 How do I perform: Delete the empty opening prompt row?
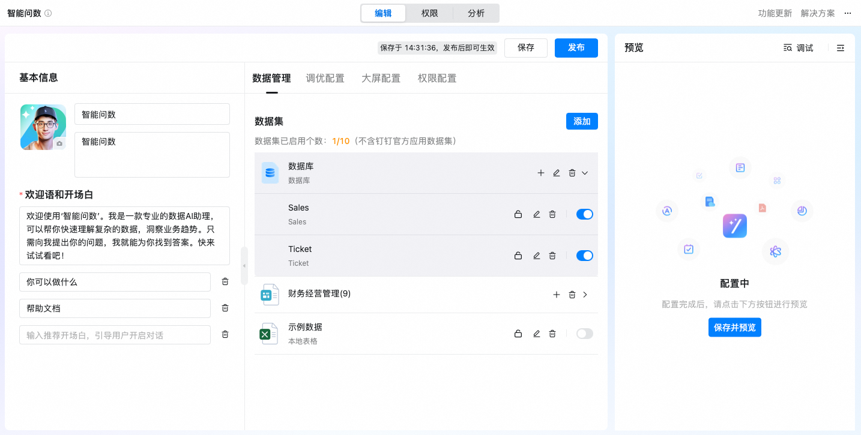tap(225, 334)
